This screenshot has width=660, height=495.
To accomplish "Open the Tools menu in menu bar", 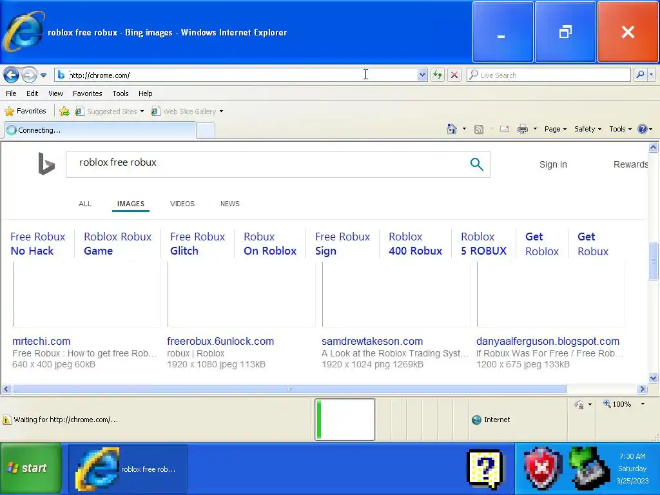I will coord(121,93).
